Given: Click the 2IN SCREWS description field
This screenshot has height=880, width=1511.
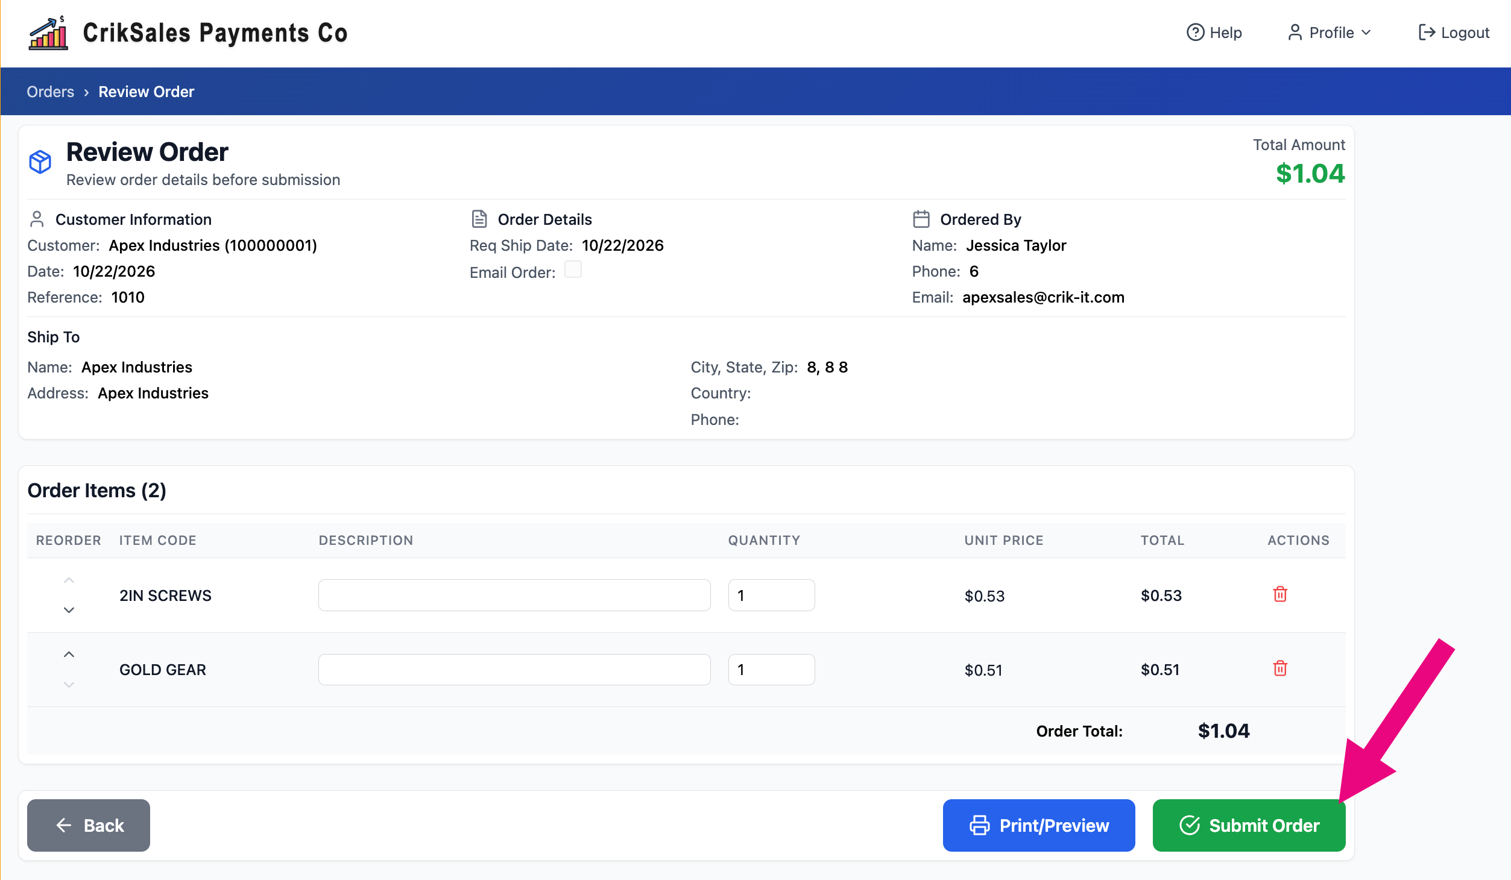Looking at the screenshot, I should tap(514, 596).
